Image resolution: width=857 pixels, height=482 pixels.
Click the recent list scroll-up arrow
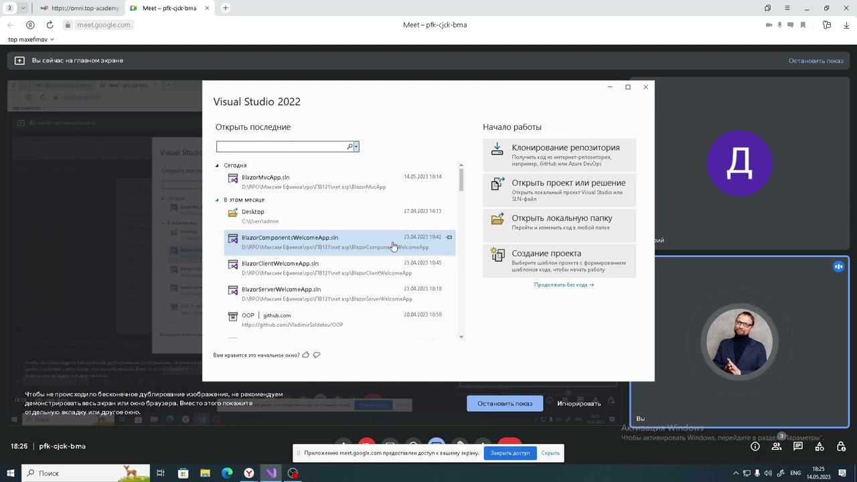tap(461, 165)
